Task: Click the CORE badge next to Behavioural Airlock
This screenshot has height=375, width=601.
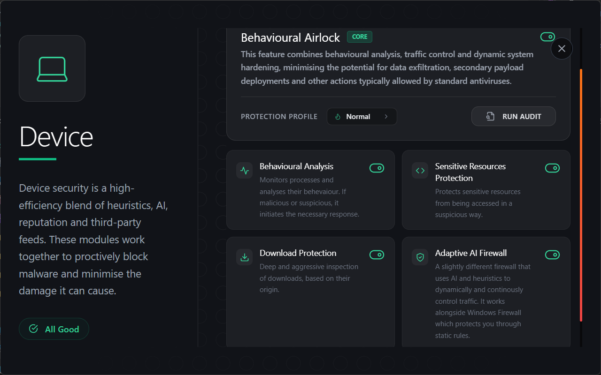Action: coord(360,37)
